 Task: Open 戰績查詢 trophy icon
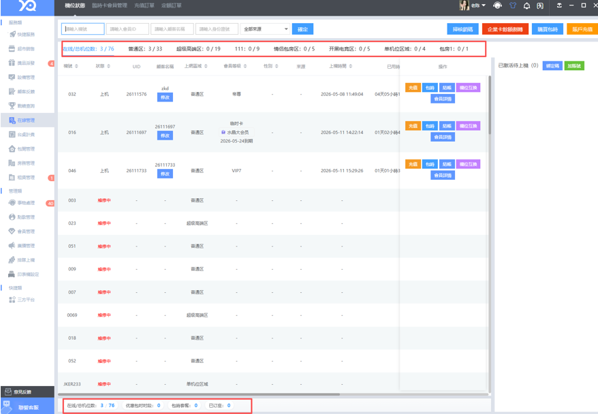[12, 106]
